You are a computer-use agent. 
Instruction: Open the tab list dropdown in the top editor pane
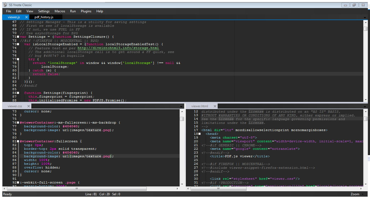point(365,17)
